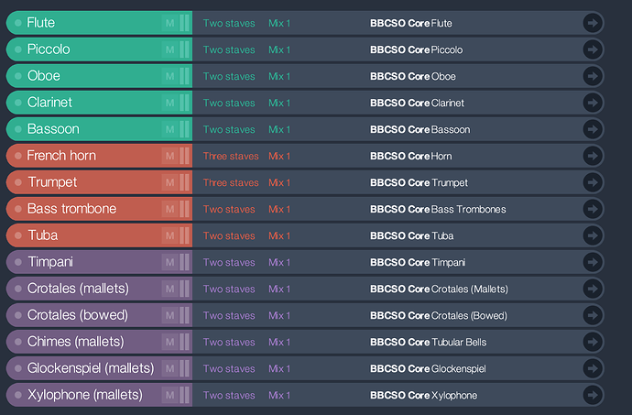Click the color dot beside Flute

18,23
